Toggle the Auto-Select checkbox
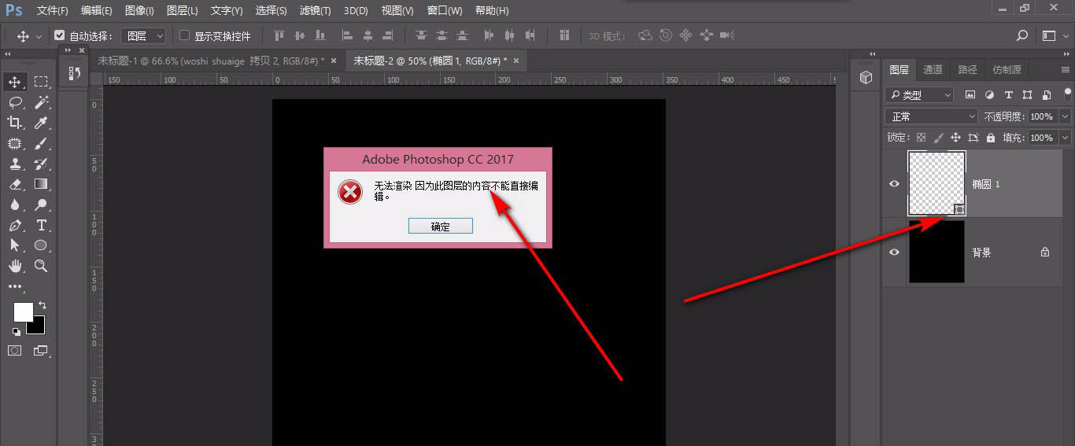The height and width of the screenshot is (446, 1075). (x=59, y=35)
